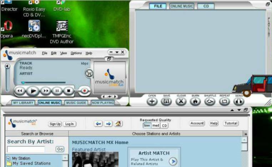Switch to the MUSIC GUIDE tab
Viewport: 272px width, 167px height.
(x=76, y=103)
